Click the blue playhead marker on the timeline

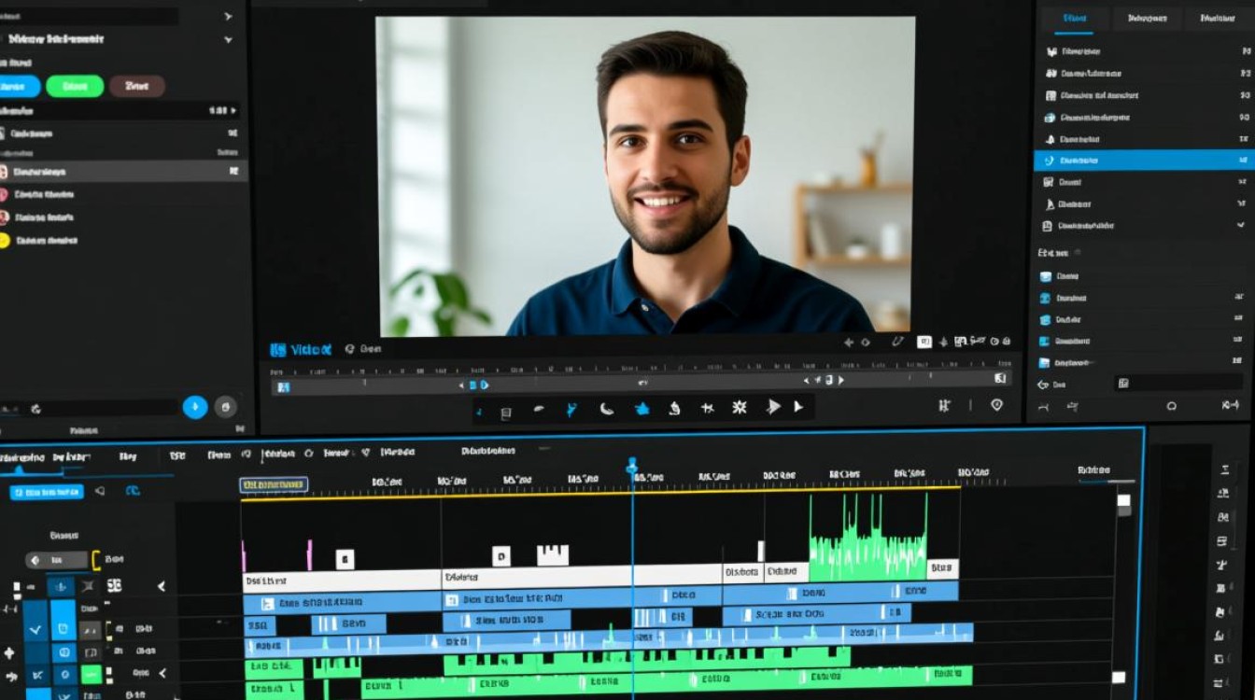[632, 465]
